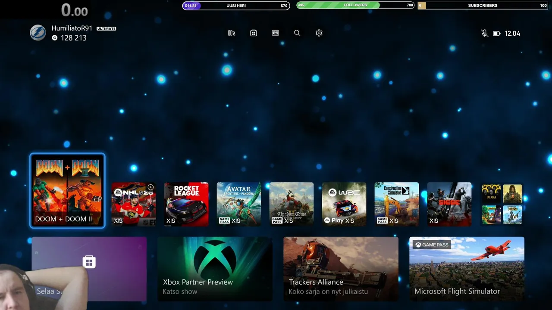Screen dimensions: 552x310
Task: Click the search magnifier icon
Action: [x=297, y=33]
